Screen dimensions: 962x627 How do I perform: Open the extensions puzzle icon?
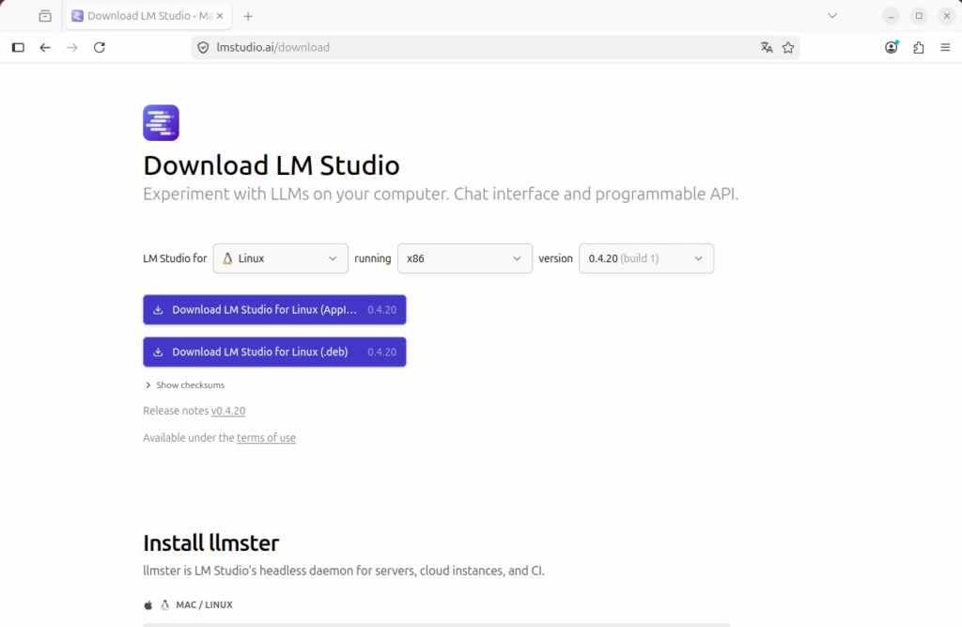(919, 47)
